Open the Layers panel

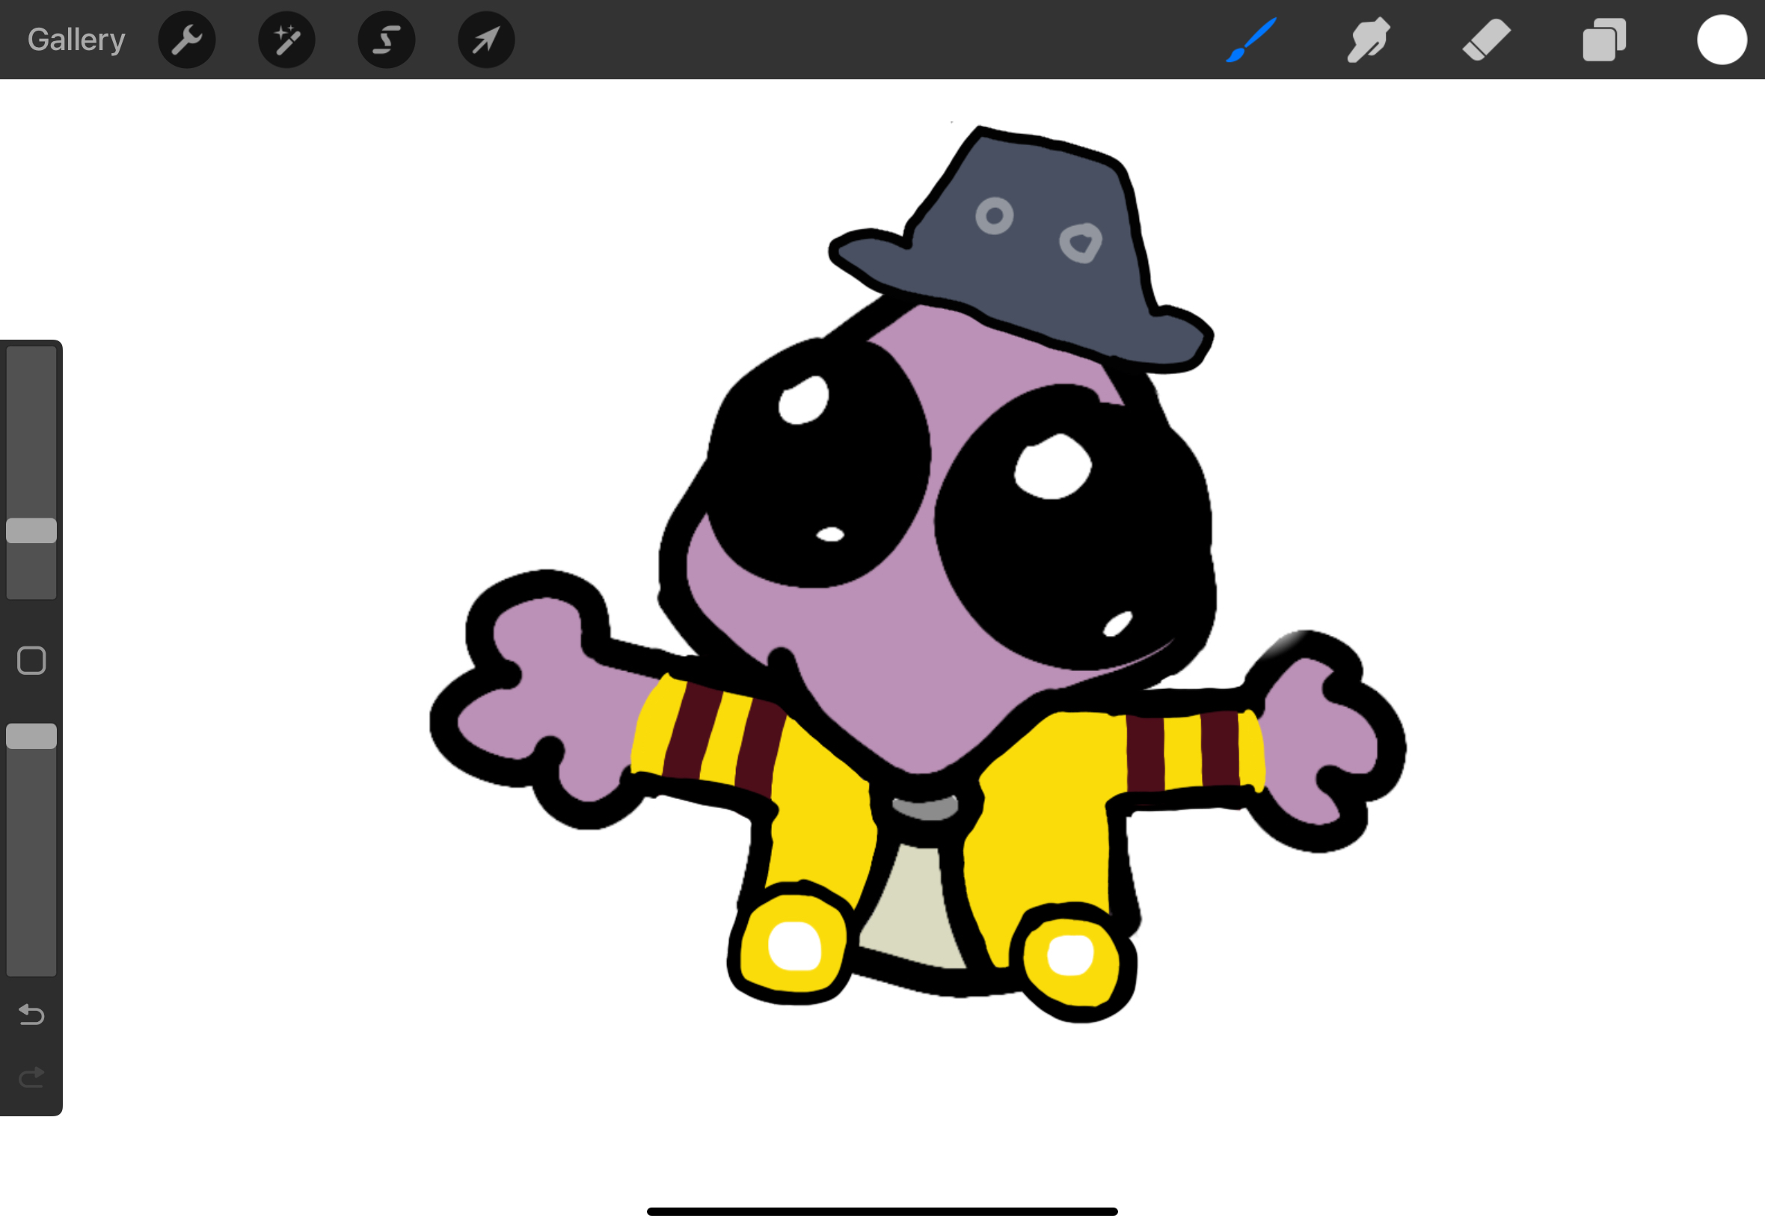(x=1604, y=39)
